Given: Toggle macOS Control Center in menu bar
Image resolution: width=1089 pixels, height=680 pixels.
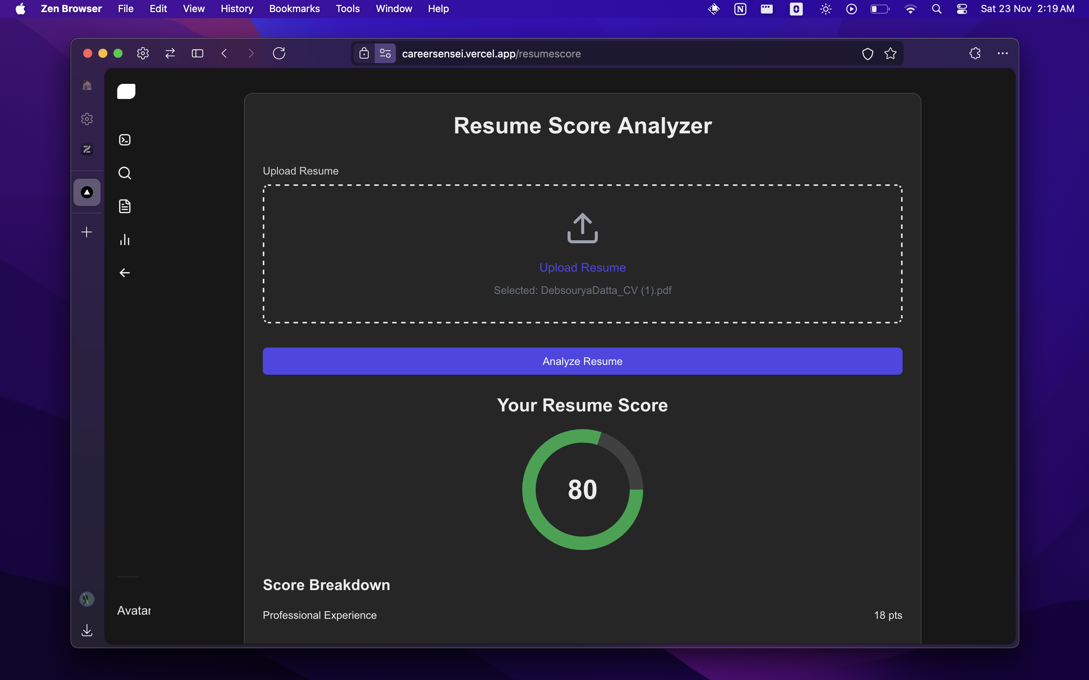Looking at the screenshot, I should pos(962,9).
